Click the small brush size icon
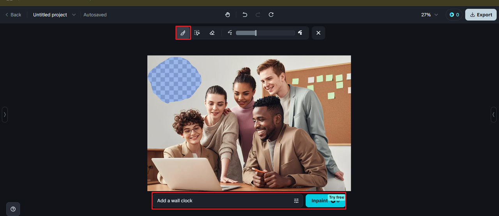This screenshot has width=499, height=216. (x=230, y=33)
